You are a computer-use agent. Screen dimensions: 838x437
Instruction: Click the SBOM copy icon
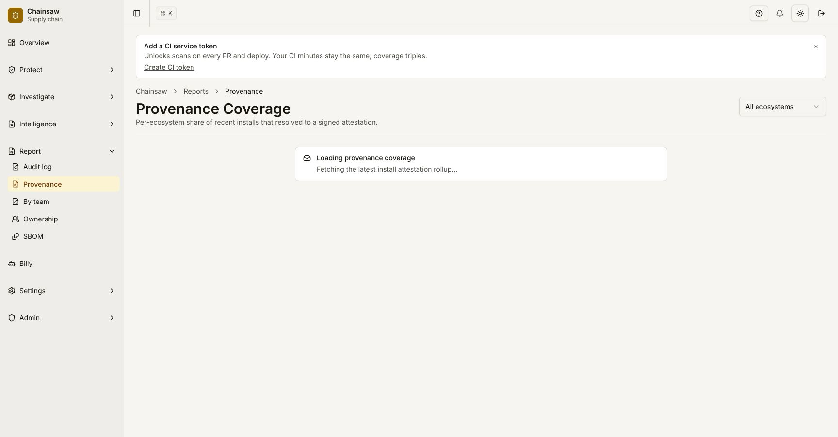(x=16, y=236)
